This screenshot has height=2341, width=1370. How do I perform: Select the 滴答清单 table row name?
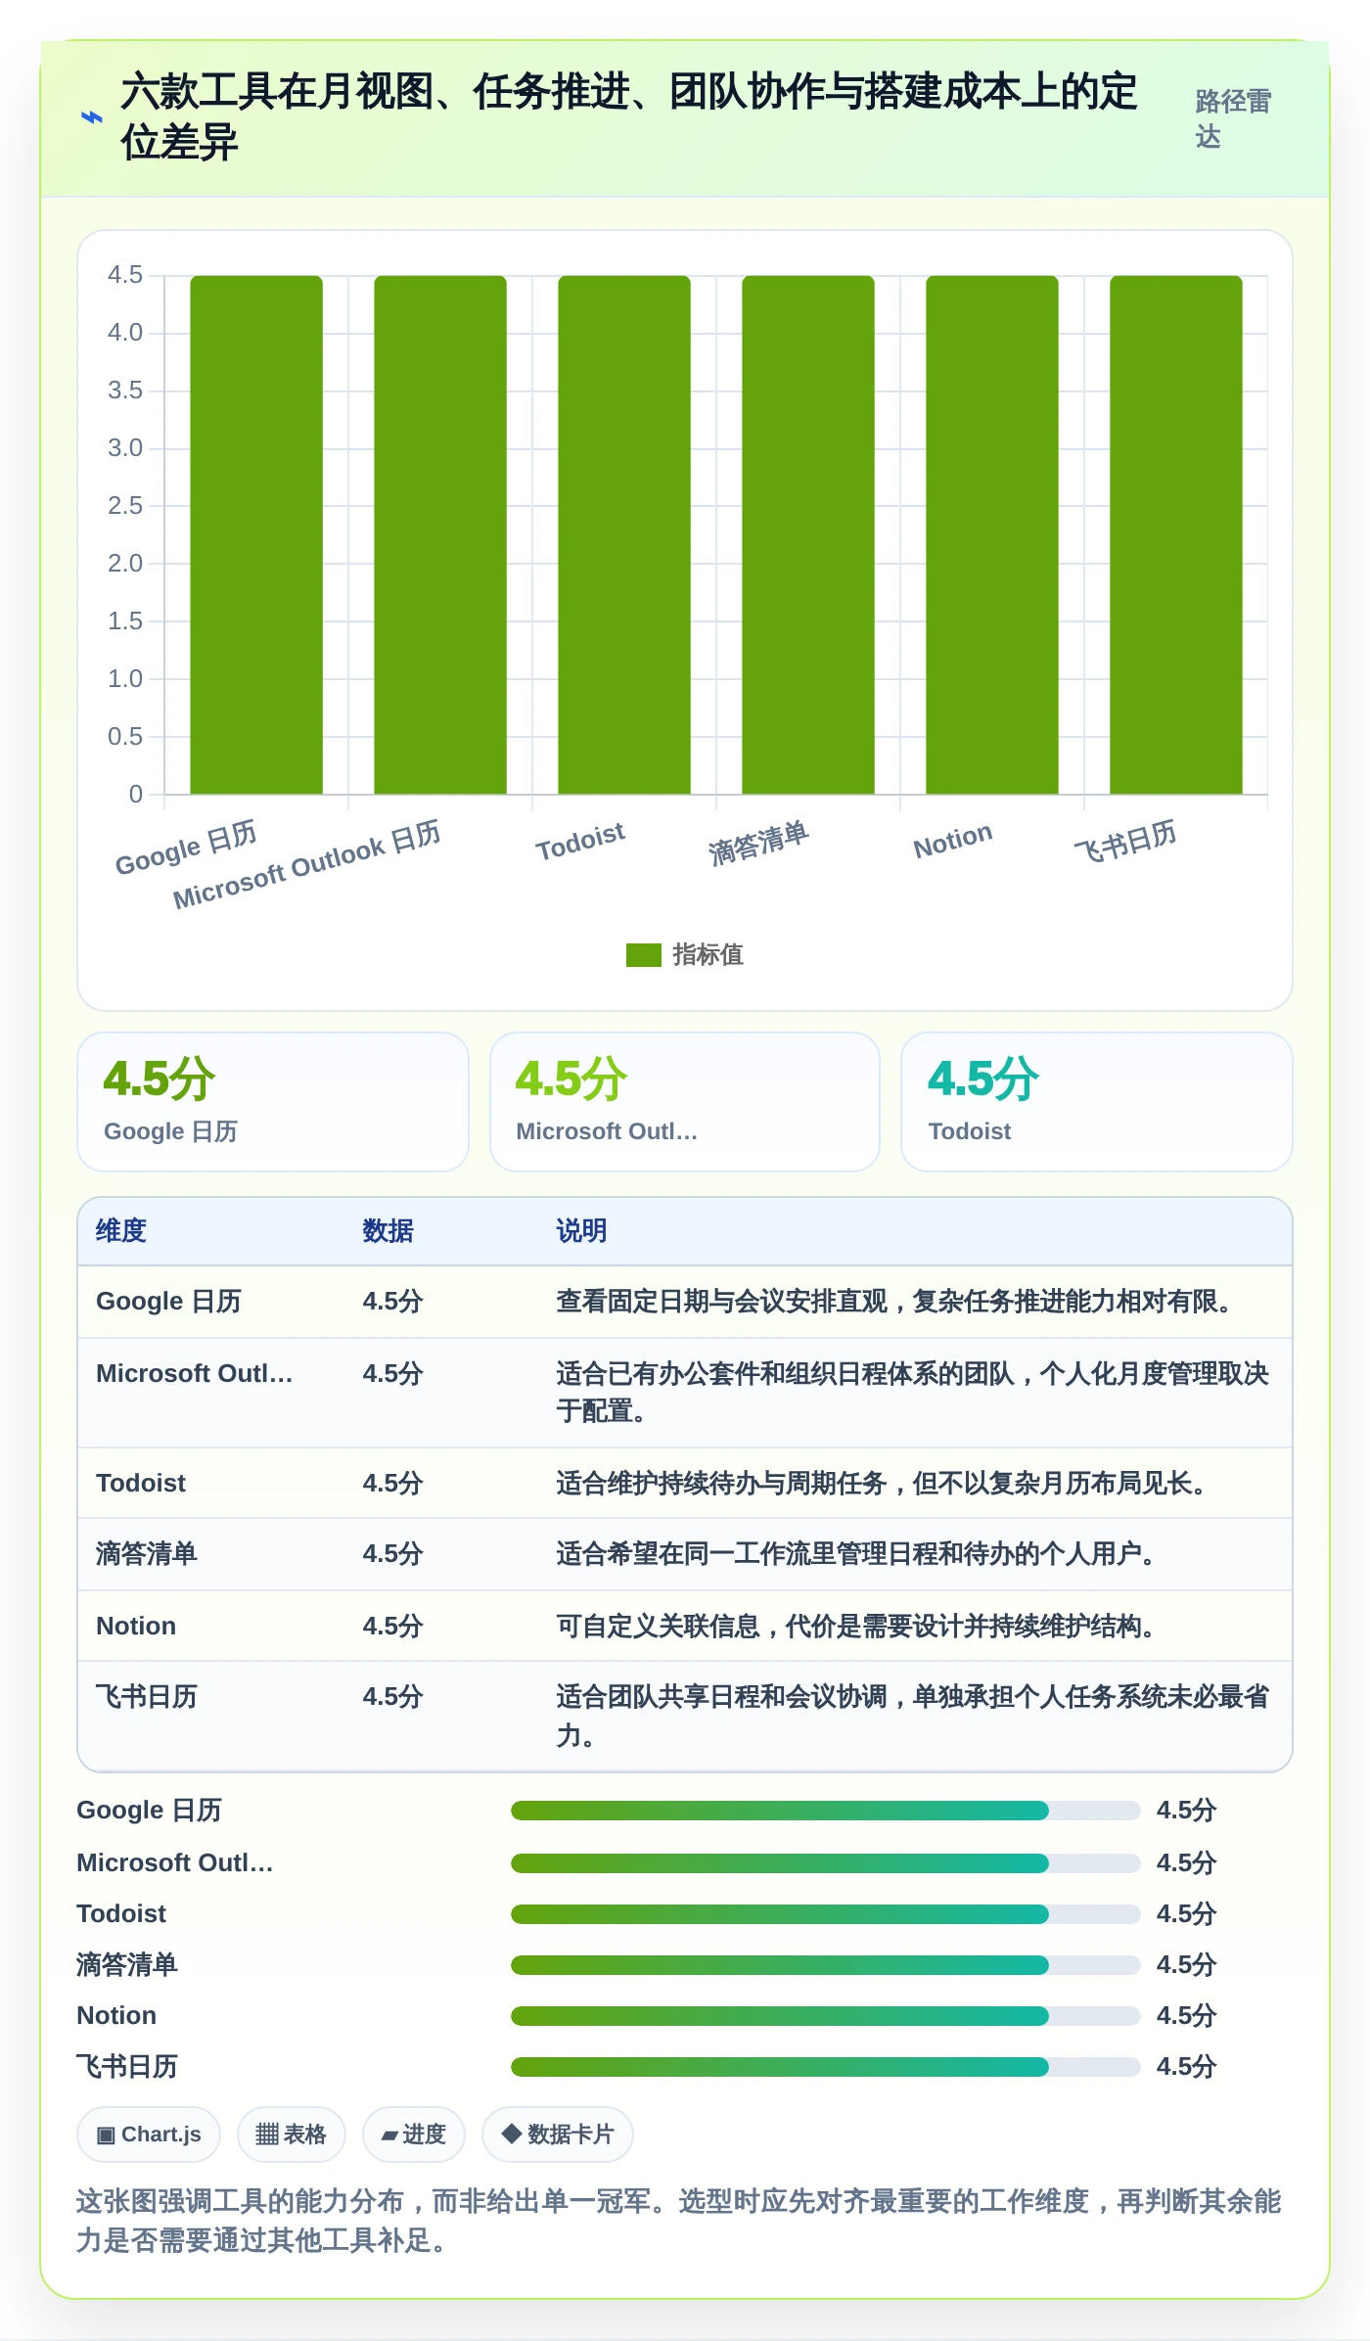(x=147, y=1553)
